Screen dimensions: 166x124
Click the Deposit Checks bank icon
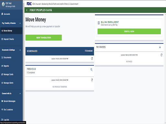click(2, 39)
